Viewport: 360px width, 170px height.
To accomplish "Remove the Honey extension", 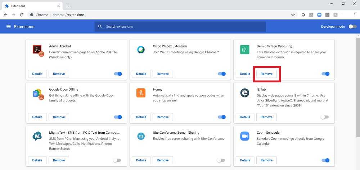I will click(163, 117).
